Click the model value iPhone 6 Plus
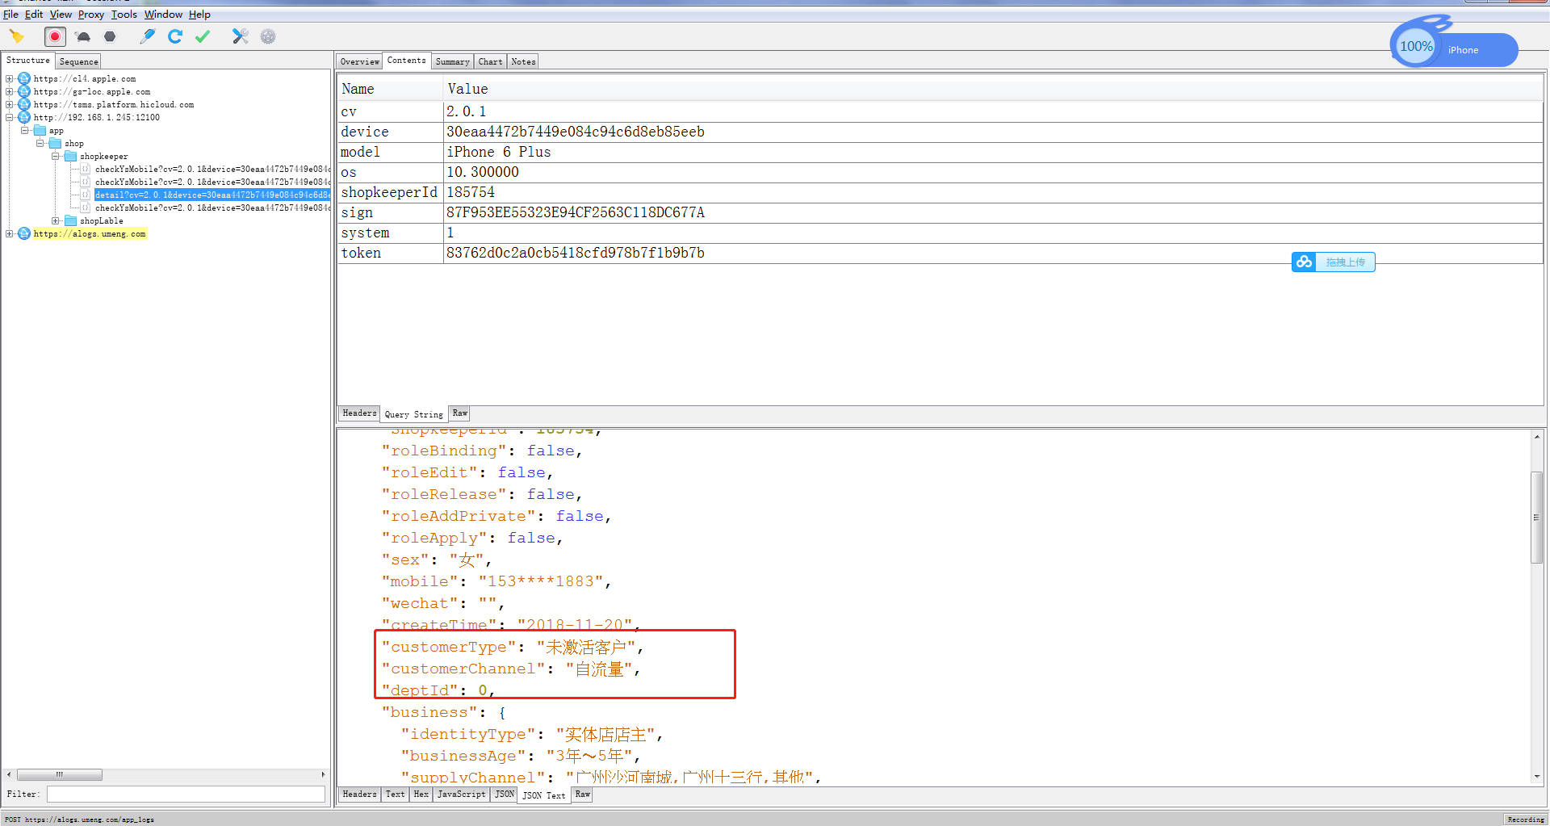This screenshot has height=826, width=1550. (499, 152)
